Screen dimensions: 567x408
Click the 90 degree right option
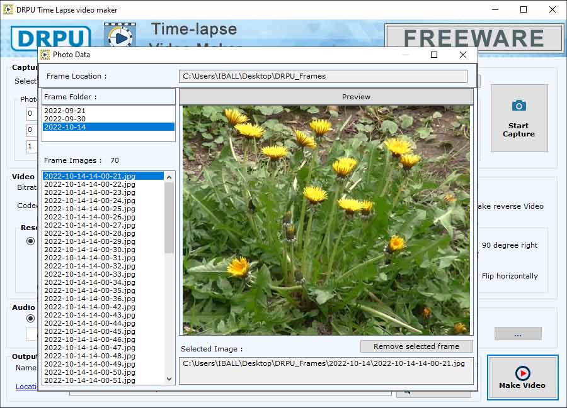[509, 245]
